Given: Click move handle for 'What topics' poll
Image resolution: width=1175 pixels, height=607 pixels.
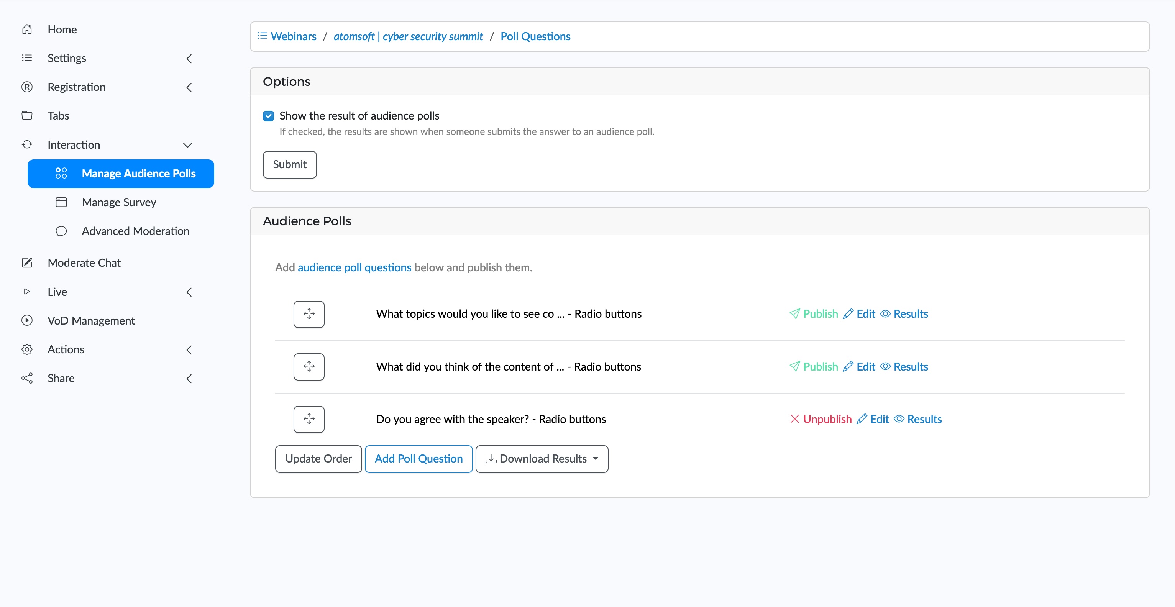Looking at the screenshot, I should pos(309,314).
